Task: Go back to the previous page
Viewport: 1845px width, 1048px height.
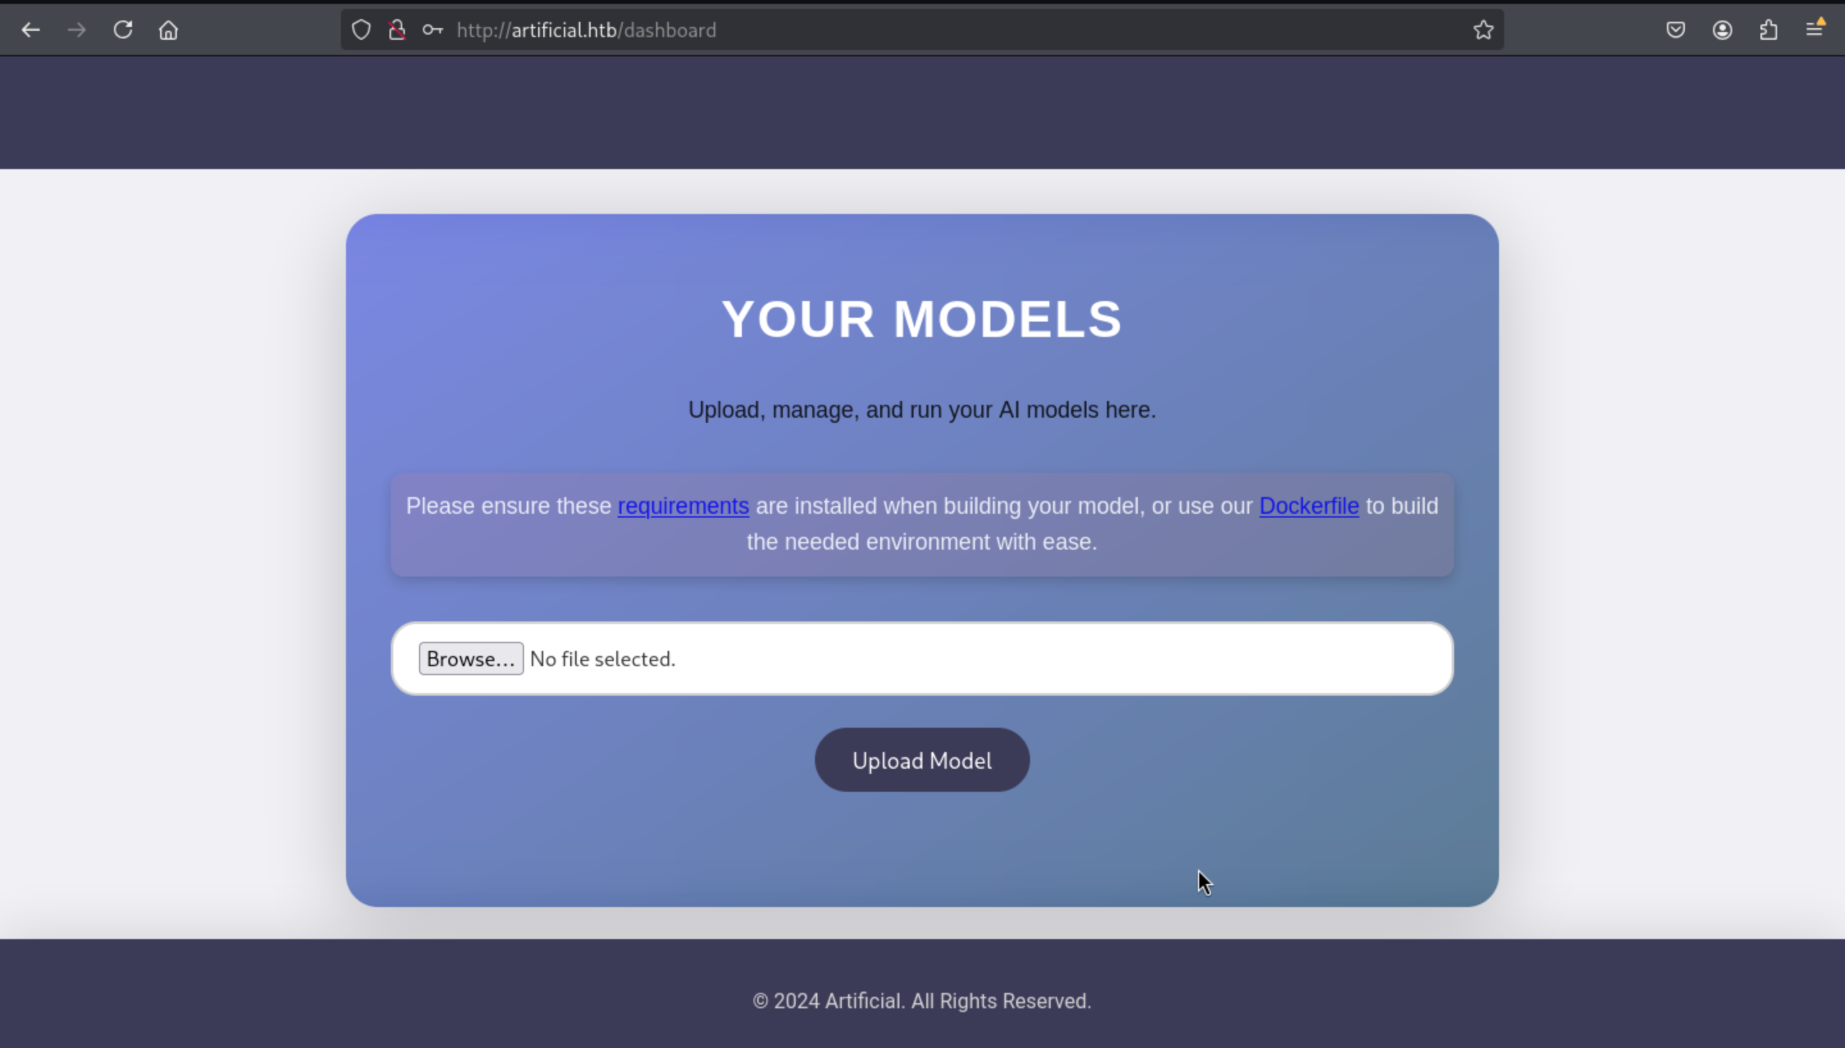Action: click(x=30, y=30)
